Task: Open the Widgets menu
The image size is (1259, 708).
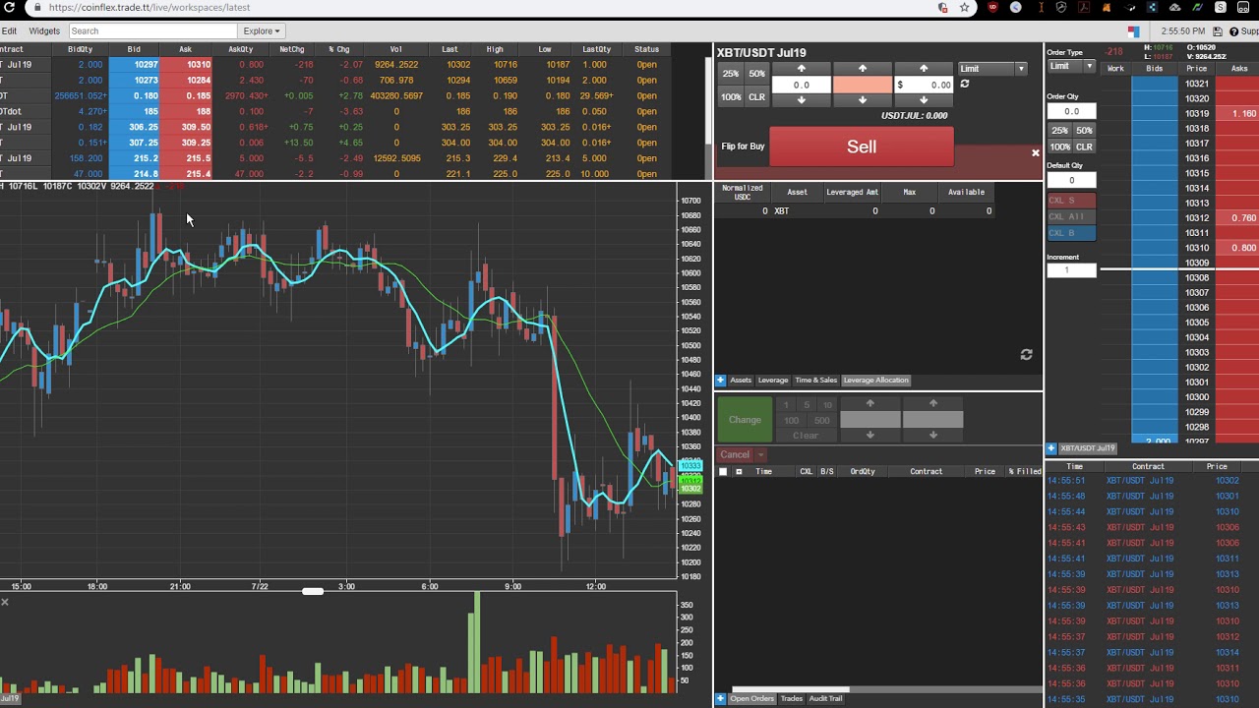Action: [x=44, y=31]
